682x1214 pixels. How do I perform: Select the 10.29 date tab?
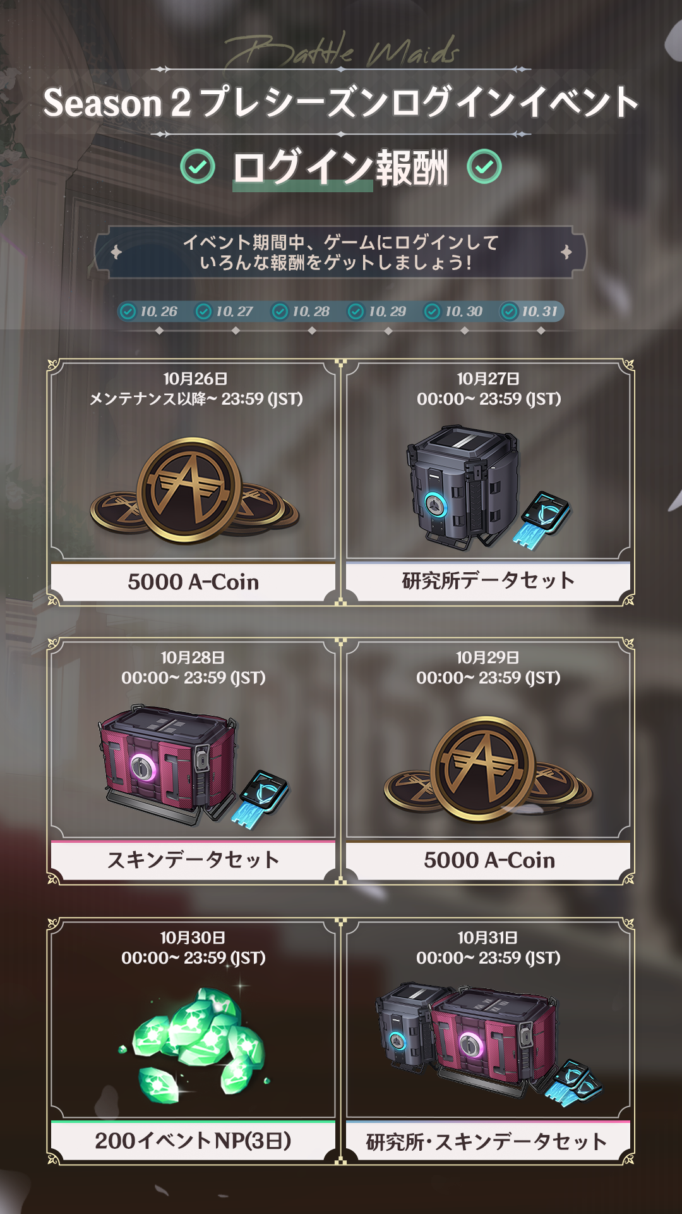(378, 312)
